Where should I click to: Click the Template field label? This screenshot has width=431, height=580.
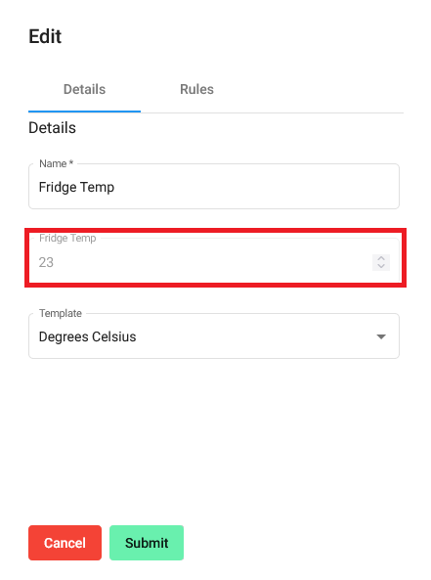click(x=61, y=313)
